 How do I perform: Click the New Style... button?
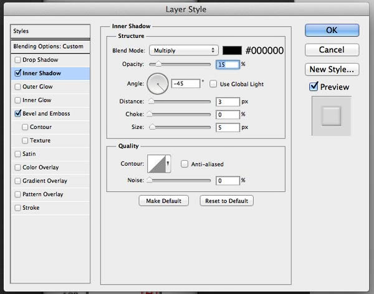tap(332, 69)
